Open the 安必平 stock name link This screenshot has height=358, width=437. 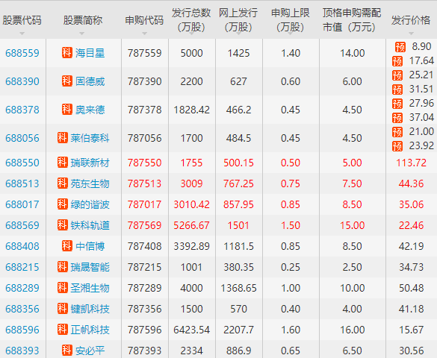click(90, 351)
